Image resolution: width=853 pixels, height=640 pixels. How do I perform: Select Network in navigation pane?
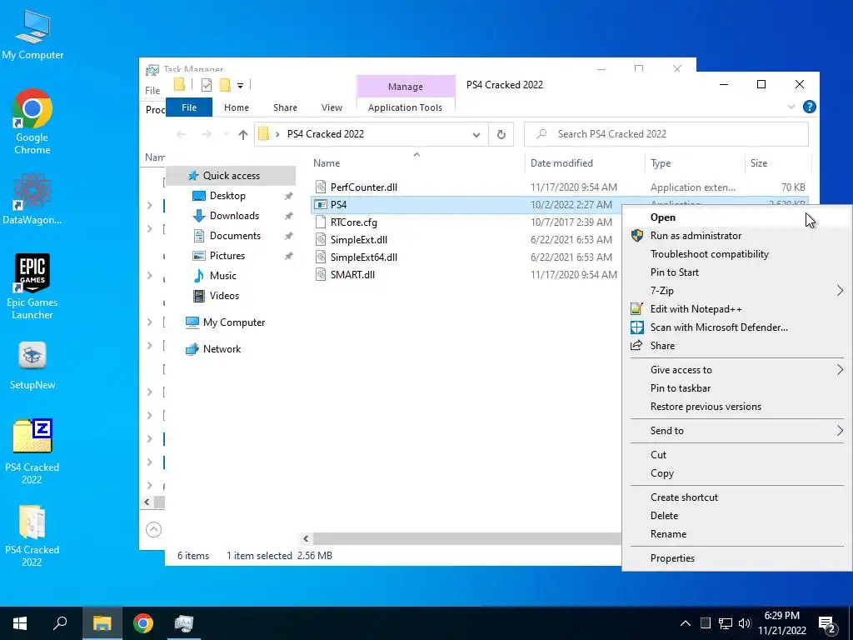coord(222,349)
